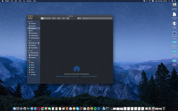Viewport: 178px width, 111px height.
Task: Open Network under Locations
Action: point(34,57)
